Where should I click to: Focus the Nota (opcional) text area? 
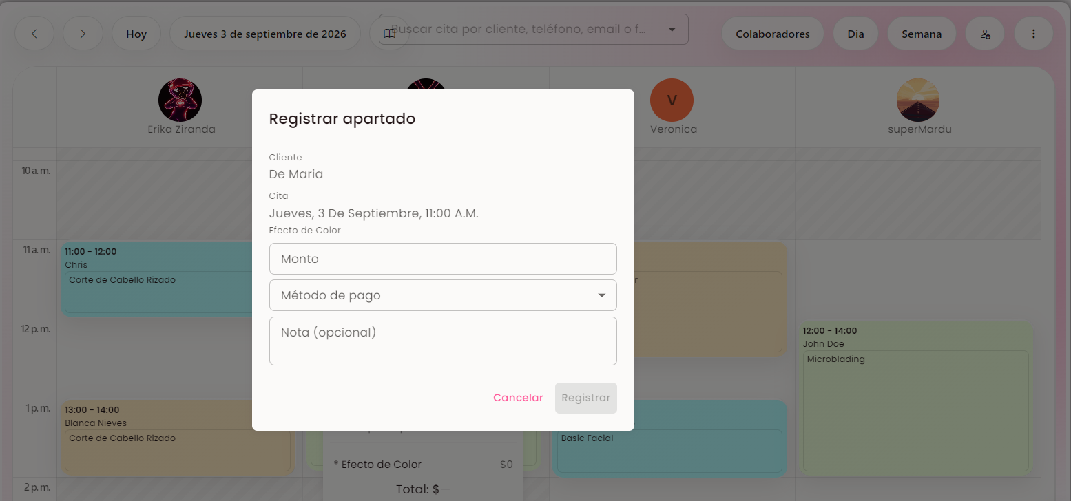443,341
